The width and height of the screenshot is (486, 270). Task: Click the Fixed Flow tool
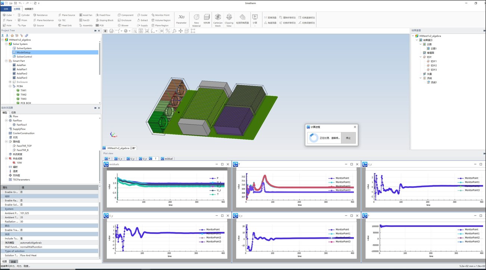[103, 15]
